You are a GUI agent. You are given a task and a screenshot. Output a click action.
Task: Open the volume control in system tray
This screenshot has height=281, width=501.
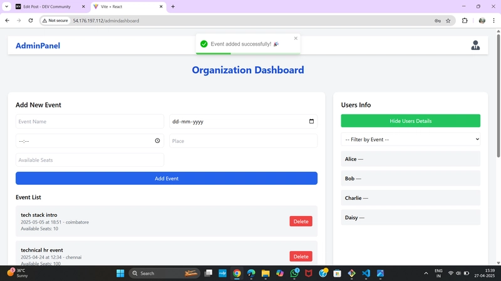(458, 273)
